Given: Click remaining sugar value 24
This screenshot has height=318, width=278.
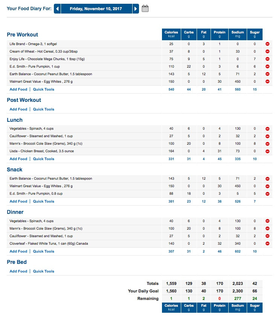Looking at the screenshot, I should [x=255, y=299].
